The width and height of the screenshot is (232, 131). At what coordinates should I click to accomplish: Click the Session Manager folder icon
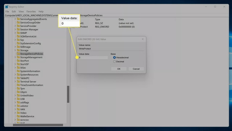coord(18,29)
